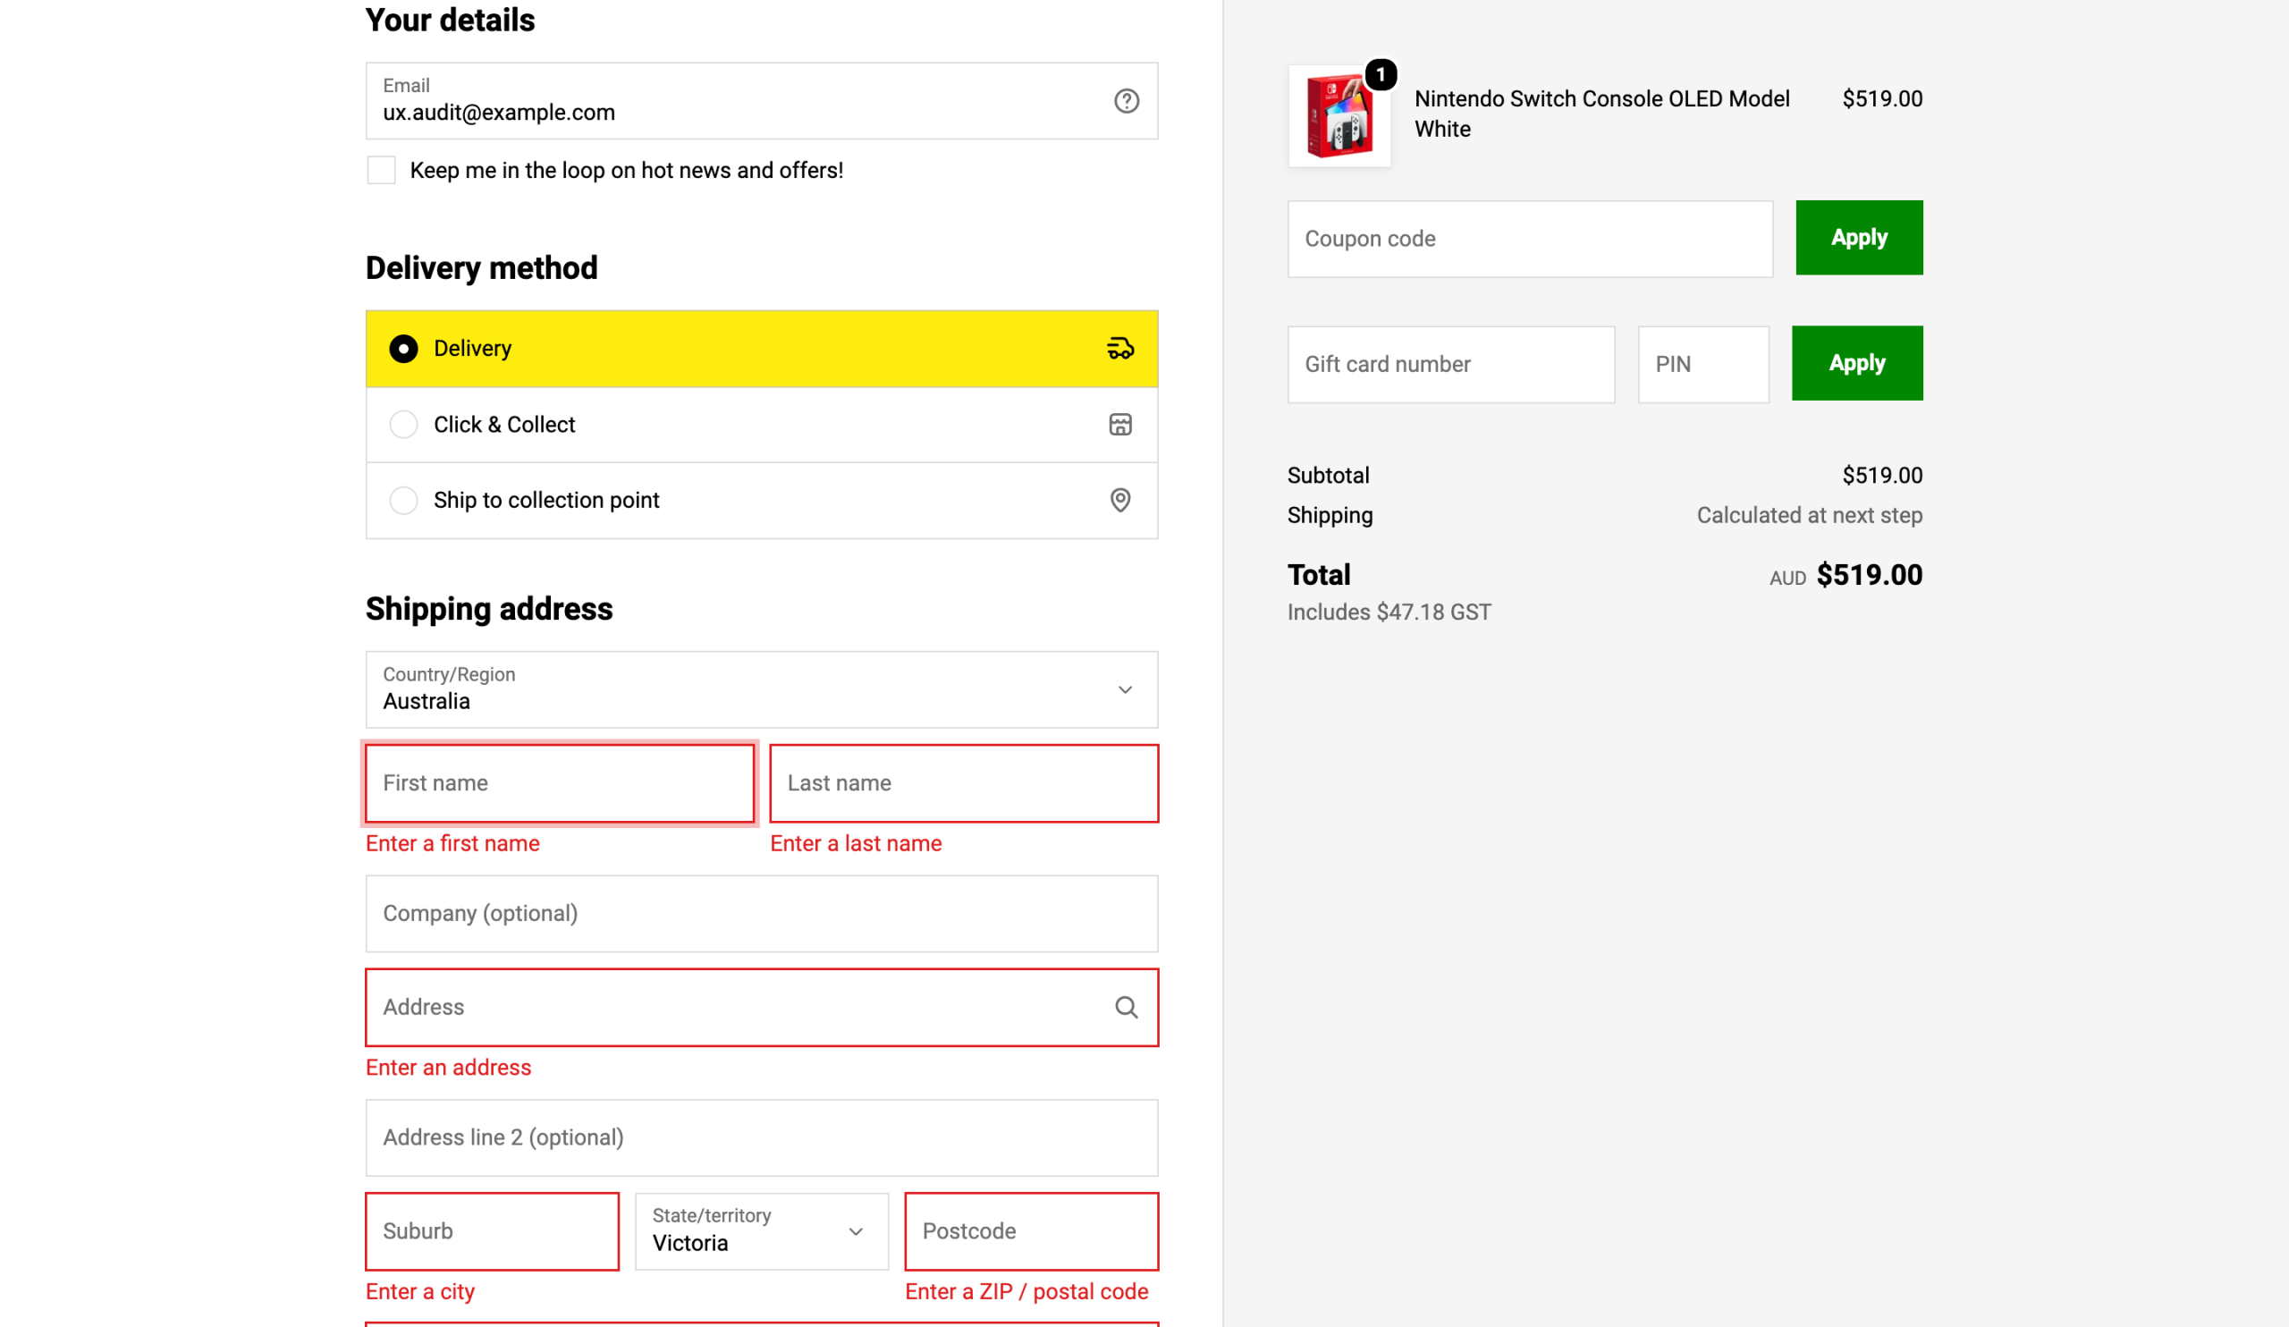
Task: Click the Delivery method heading
Action: pyautogui.click(x=481, y=268)
